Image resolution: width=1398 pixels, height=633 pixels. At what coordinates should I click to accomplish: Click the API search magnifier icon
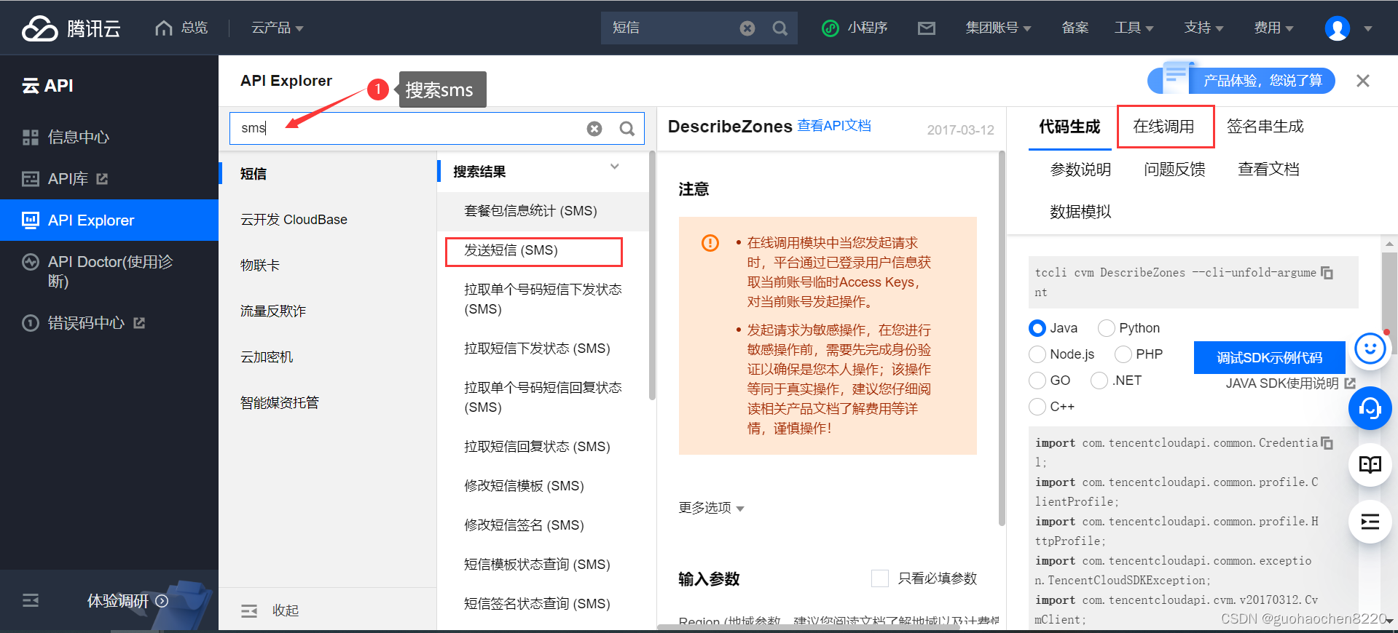[x=627, y=129]
